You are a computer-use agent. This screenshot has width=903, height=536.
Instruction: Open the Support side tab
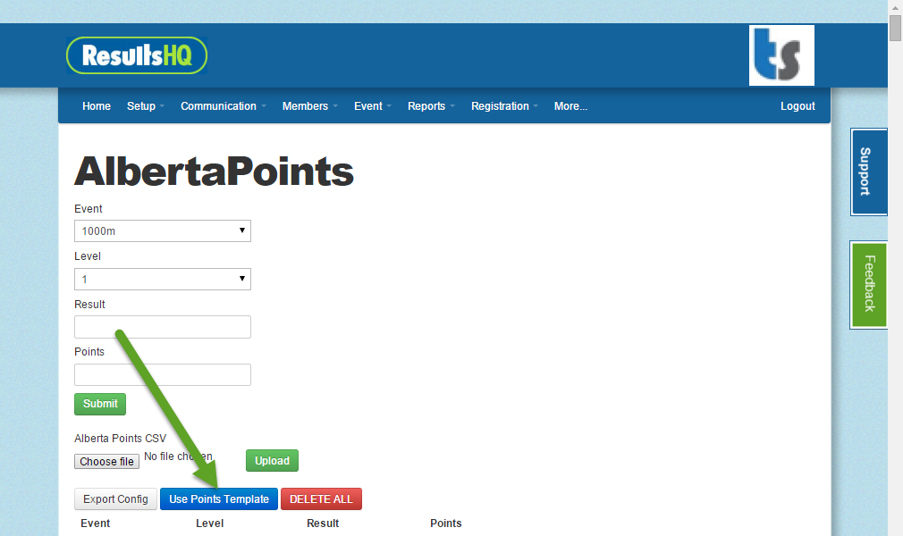click(868, 172)
